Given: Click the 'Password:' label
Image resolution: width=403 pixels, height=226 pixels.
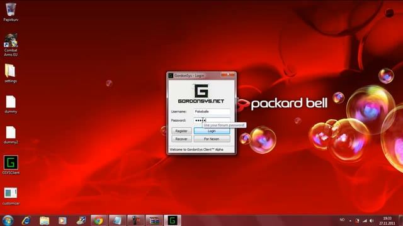Looking at the screenshot, I should point(178,120).
